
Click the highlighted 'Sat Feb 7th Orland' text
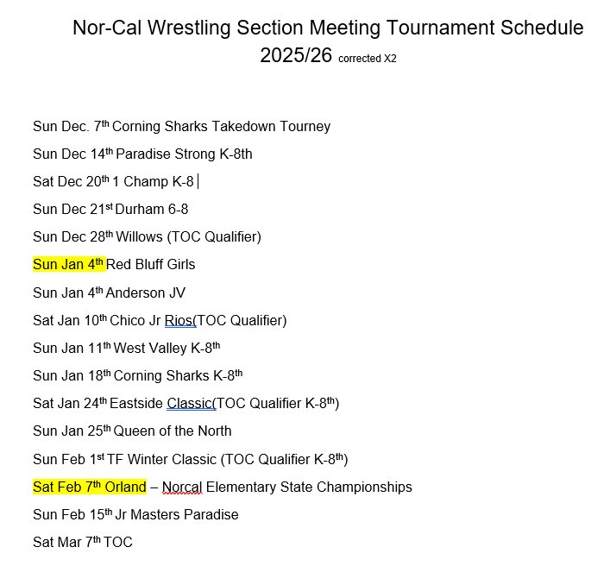click(x=89, y=487)
